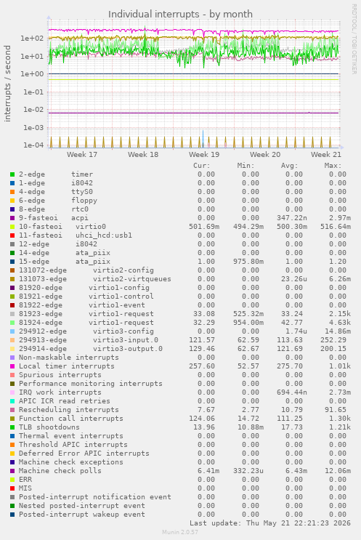
Task: Click the green 2-edge timer color swatch
Action: 12,174
